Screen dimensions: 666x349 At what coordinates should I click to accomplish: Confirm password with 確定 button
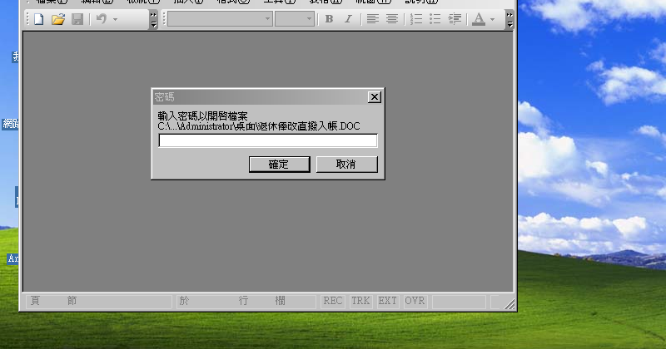click(x=279, y=165)
